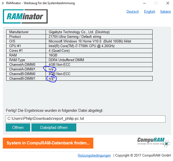Click the RAMinator title bar app icon
The height and width of the screenshot is (162, 174).
click(3, 3)
